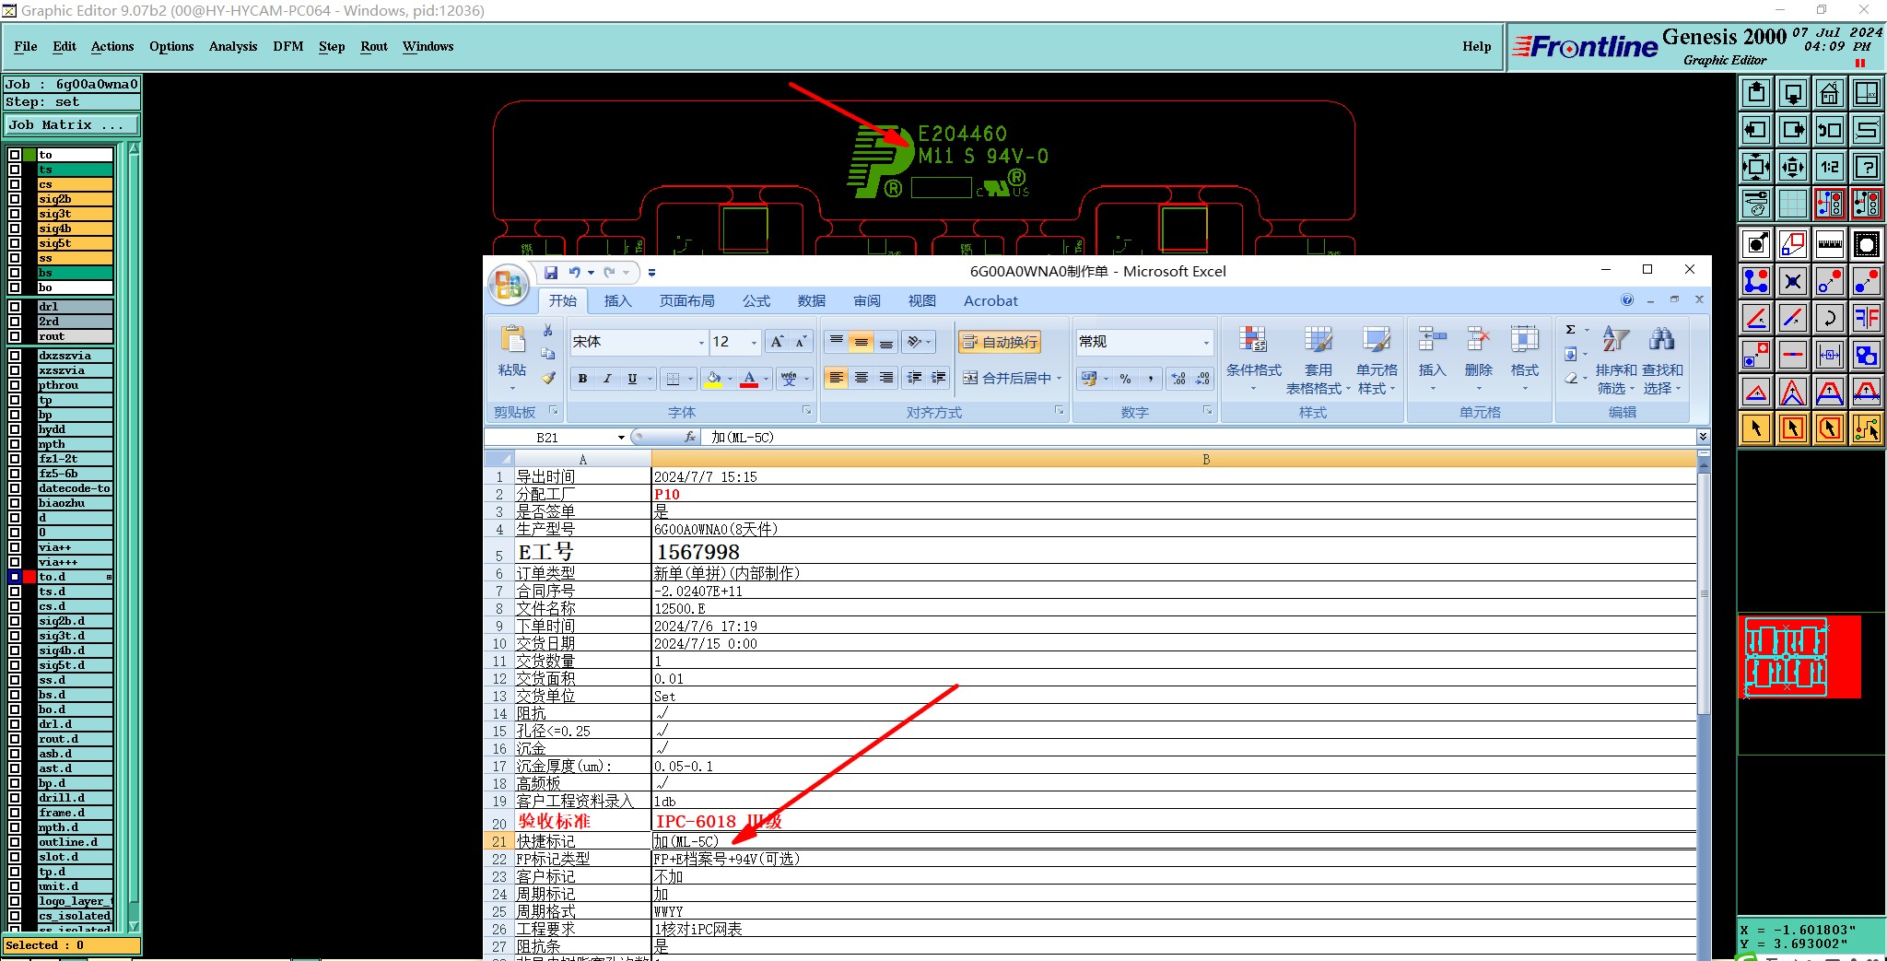Click the Job Matrix button
The width and height of the screenshot is (1887, 961).
(x=72, y=124)
